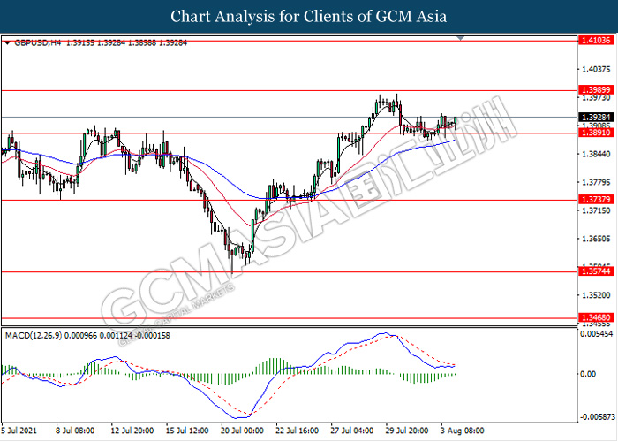Select the 1.41036 red price label
618x442 pixels.
click(596, 40)
